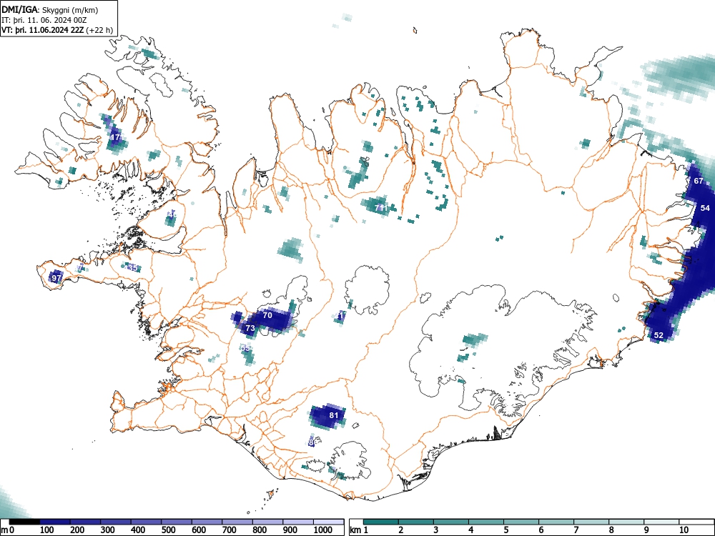Select the 'IT: þri. 11. 06. 2024 00Z' line
The image size is (715, 536).
click(x=44, y=20)
